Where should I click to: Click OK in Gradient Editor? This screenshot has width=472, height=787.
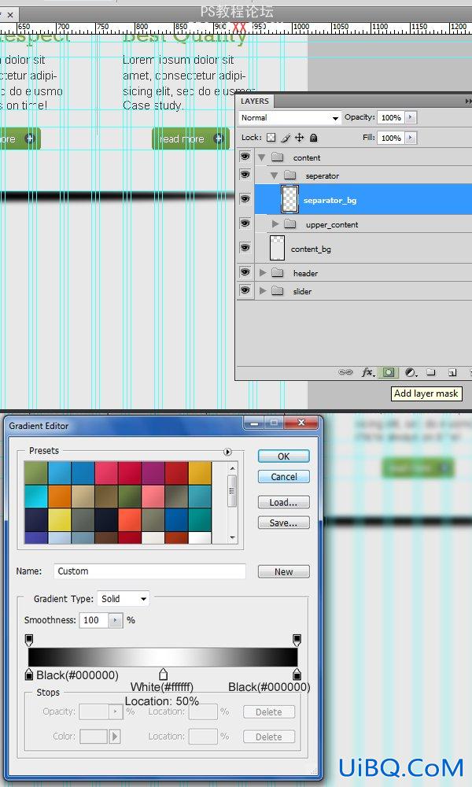pyautogui.click(x=284, y=456)
